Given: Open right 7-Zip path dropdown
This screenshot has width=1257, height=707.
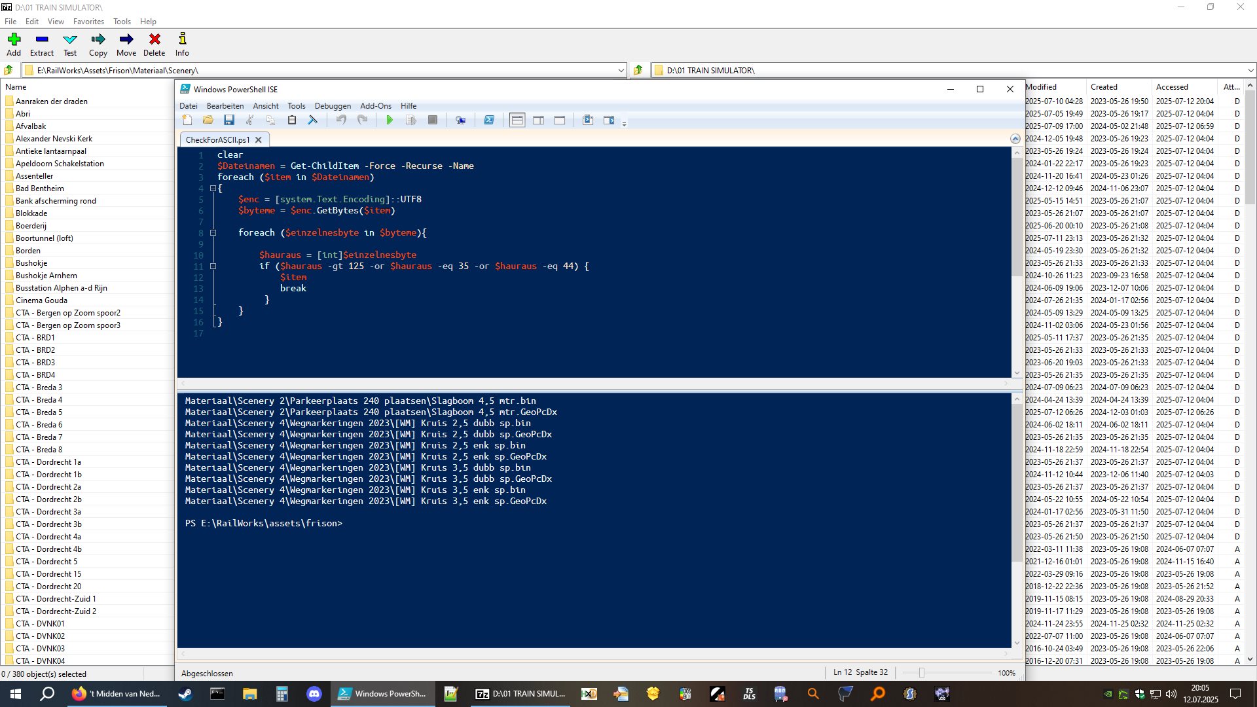Looking at the screenshot, I should click(1250, 70).
